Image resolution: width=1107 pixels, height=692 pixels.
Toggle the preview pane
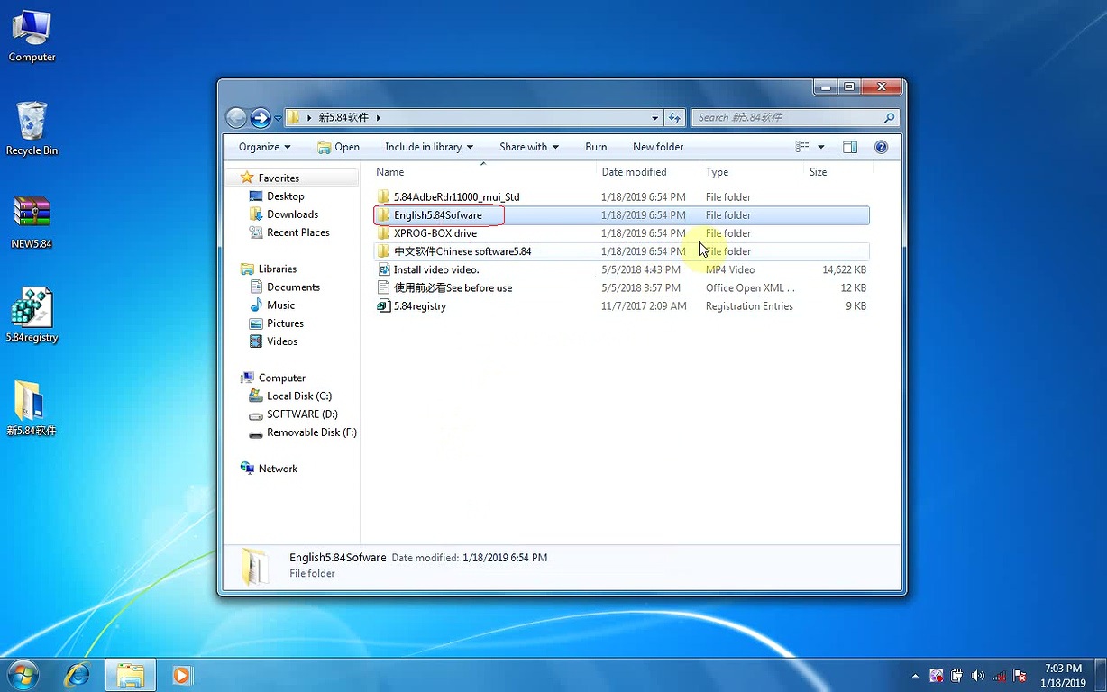[850, 147]
